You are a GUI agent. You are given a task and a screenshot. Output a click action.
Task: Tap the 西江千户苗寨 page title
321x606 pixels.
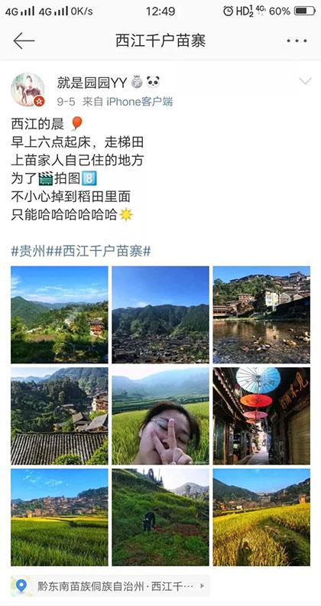(x=160, y=41)
